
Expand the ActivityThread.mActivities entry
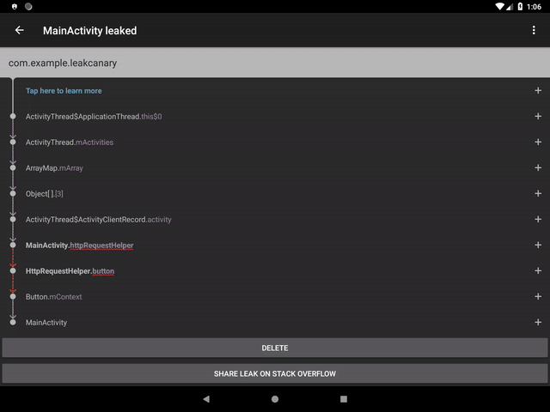point(538,142)
